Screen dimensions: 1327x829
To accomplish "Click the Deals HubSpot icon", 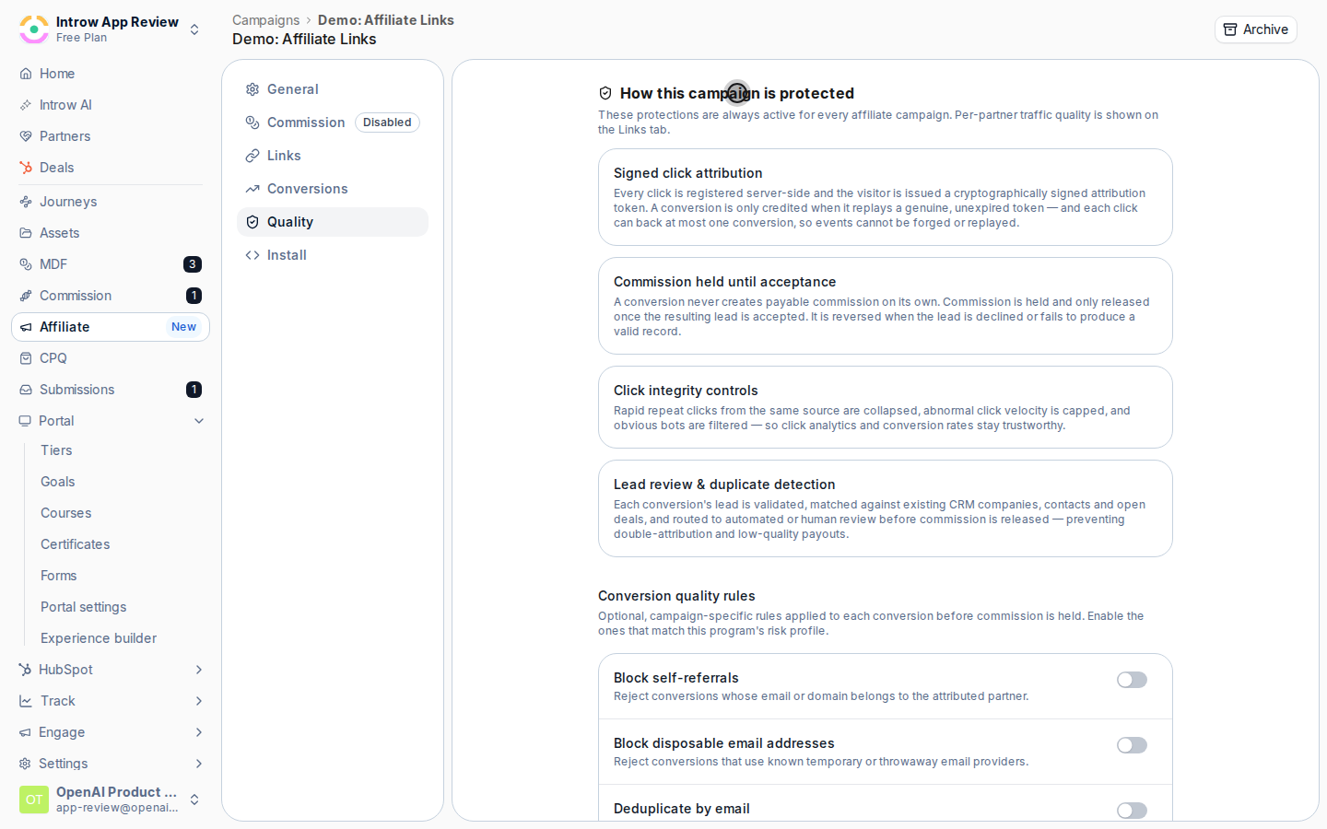I will (x=26, y=168).
